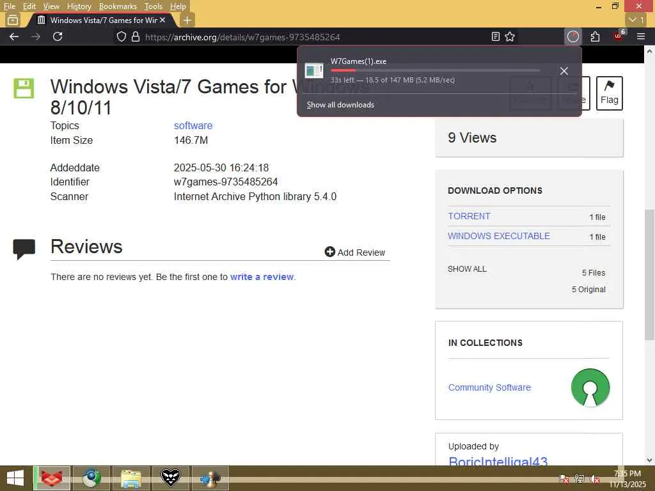The image size is (655, 491).
Task: Click the scrollbar up arrow
Action: 649,51
